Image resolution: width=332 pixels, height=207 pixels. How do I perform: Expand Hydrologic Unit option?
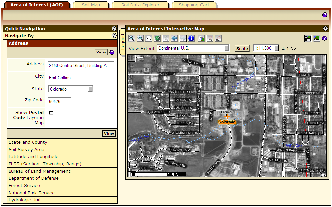[62, 200]
